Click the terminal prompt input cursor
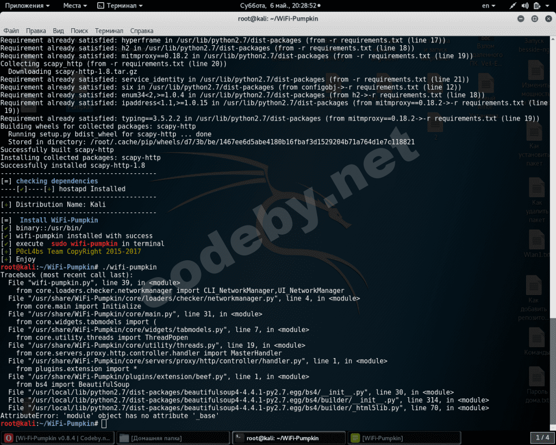 pos(104,424)
